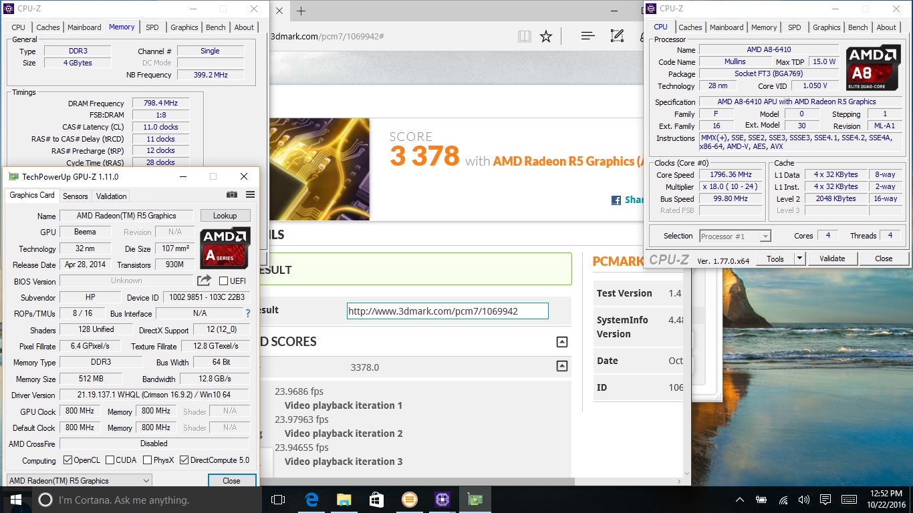
Task: Open the Bench tab in right CPU-Z
Action: coord(858,27)
